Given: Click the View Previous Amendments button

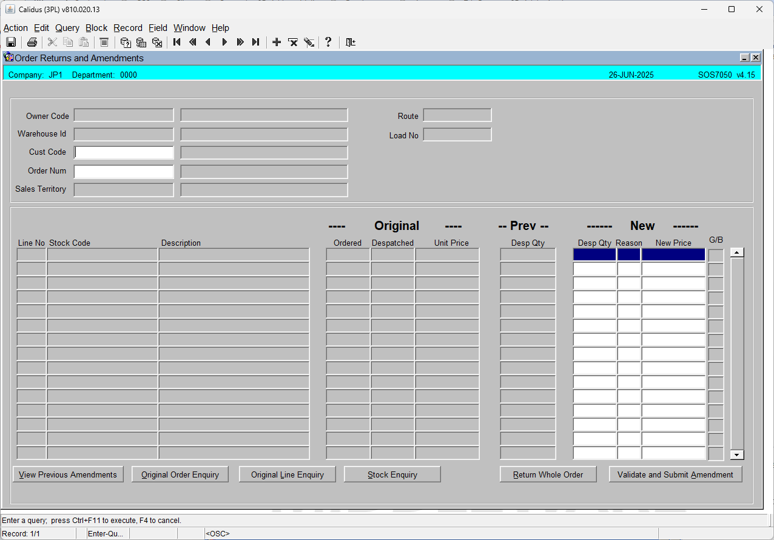Looking at the screenshot, I should 68,474.
